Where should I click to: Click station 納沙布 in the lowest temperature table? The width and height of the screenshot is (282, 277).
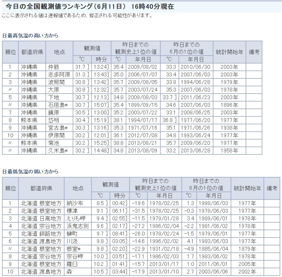click(x=75, y=203)
